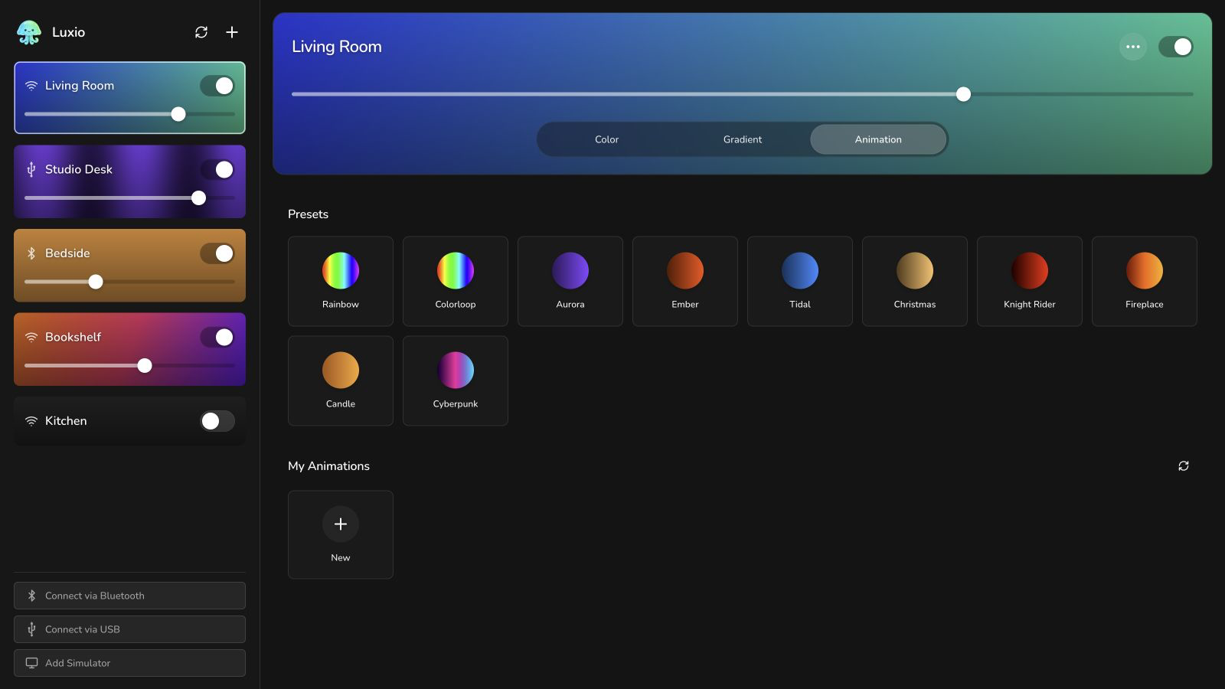Image resolution: width=1225 pixels, height=689 pixels.
Task: Refresh the My Animations list
Action: point(1184,466)
